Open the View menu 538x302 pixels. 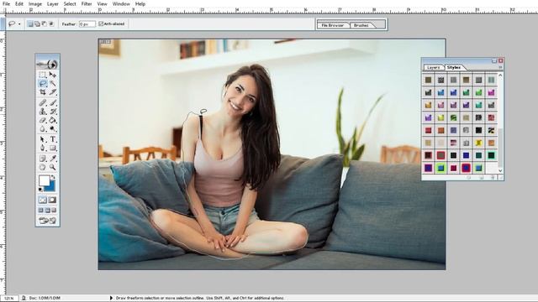pos(102,3)
